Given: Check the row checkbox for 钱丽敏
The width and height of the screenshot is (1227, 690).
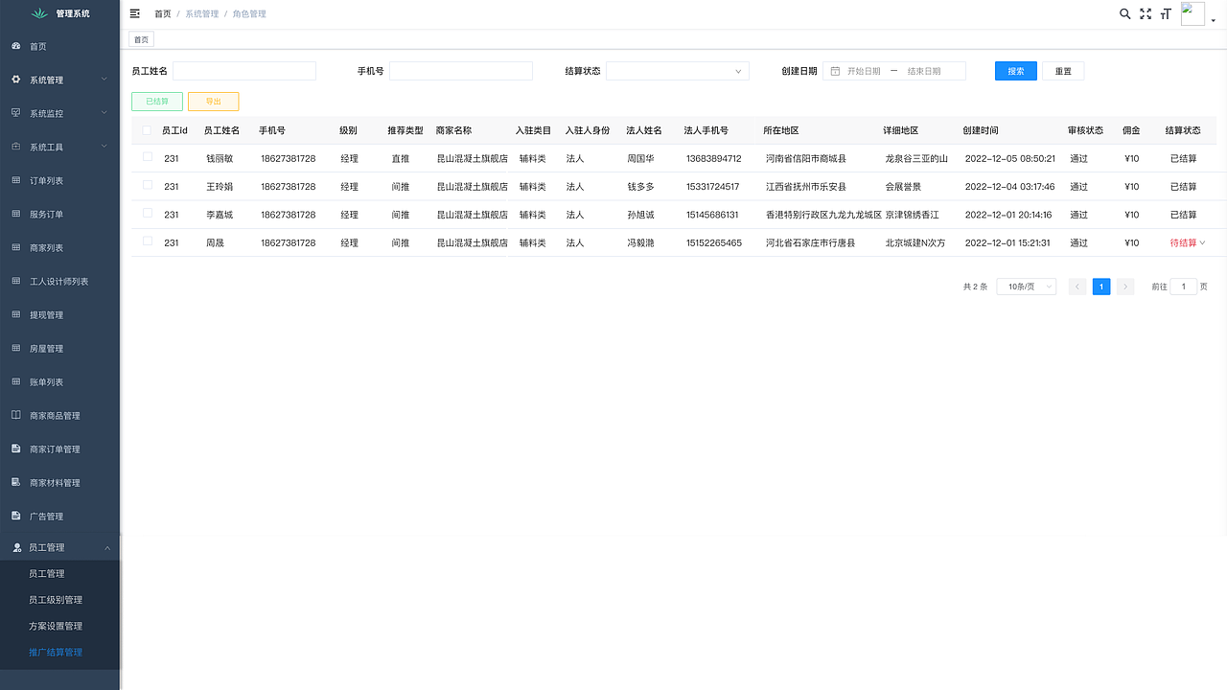Looking at the screenshot, I should point(148,157).
